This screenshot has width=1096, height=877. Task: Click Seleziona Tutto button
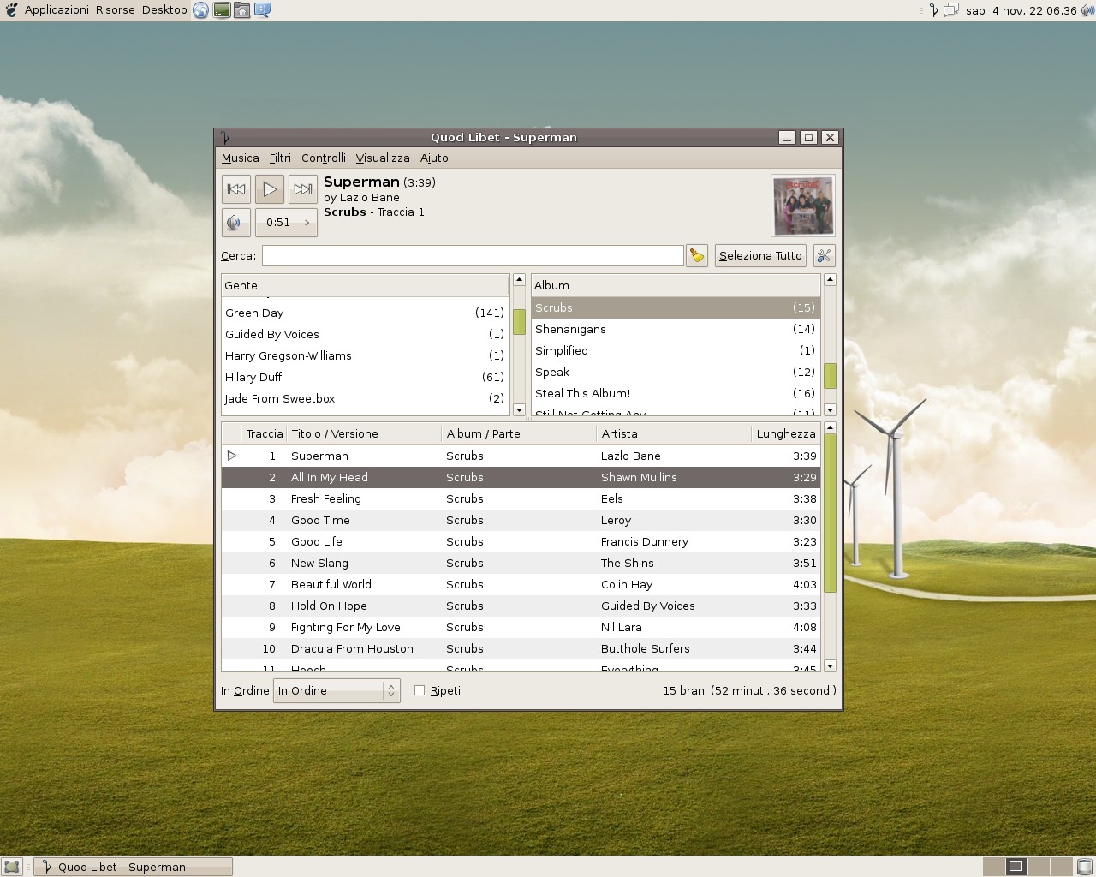(760, 256)
